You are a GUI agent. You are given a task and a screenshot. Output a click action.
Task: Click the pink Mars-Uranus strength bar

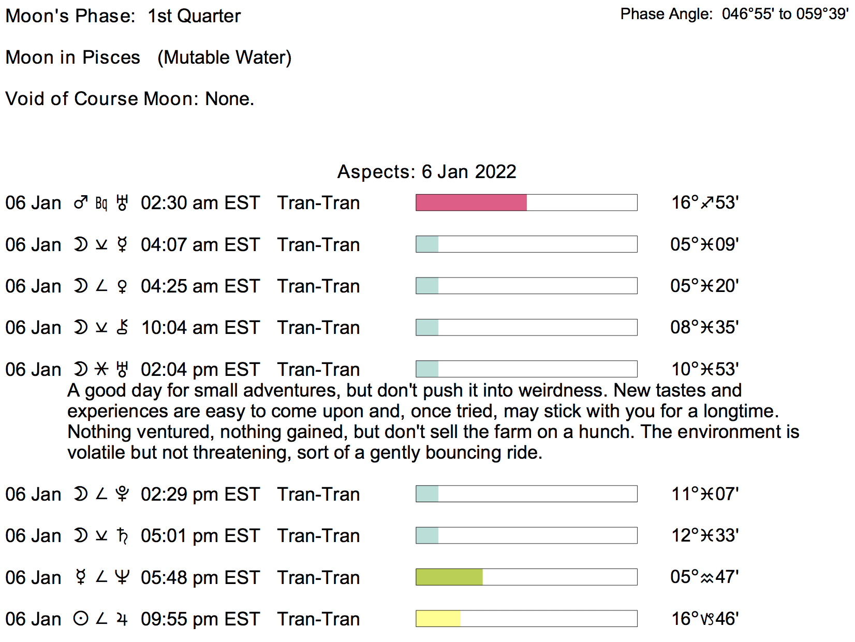(x=471, y=202)
